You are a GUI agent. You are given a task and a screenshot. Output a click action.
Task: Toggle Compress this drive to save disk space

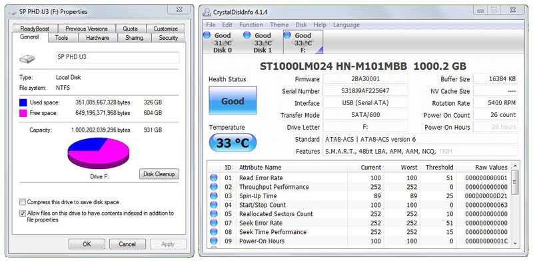23,202
